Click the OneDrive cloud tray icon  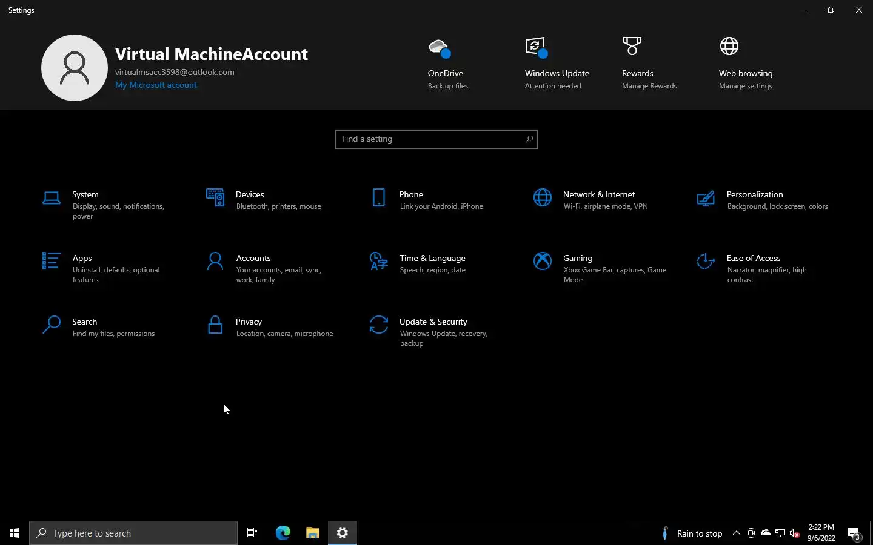tap(766, 533)
